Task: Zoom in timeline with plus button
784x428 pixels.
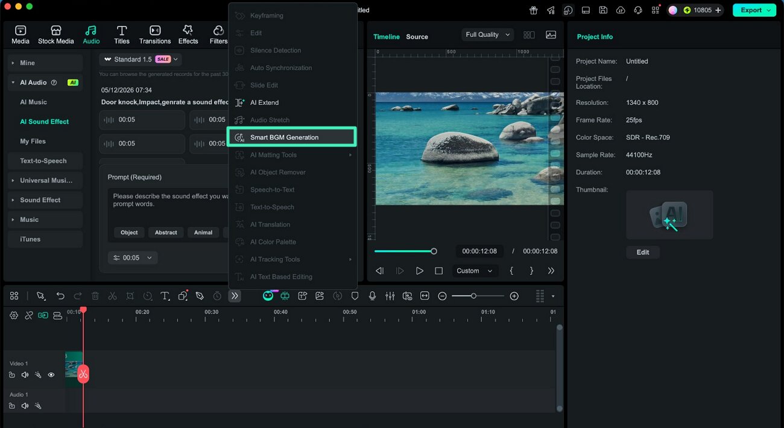Action: tap(514, 296)
